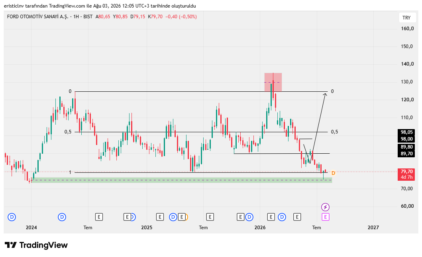Open the pink upcoming earnings E marker
Image resolution: width=422 pixels, height=257 pixels.
326,217
